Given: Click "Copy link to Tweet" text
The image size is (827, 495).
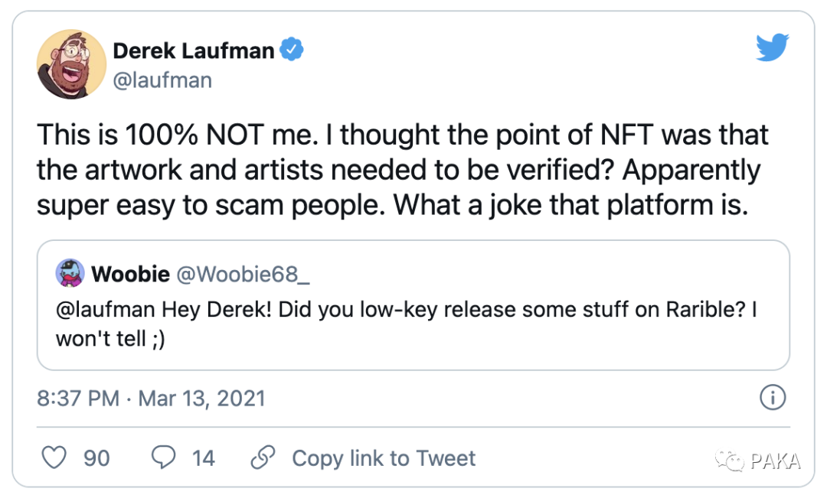Looking at the screenshot, I should click(x=384, y=458).
